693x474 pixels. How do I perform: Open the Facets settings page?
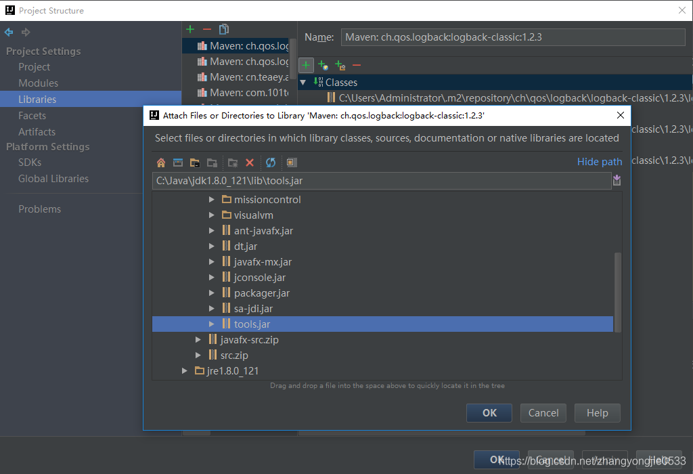click(32, 115)
